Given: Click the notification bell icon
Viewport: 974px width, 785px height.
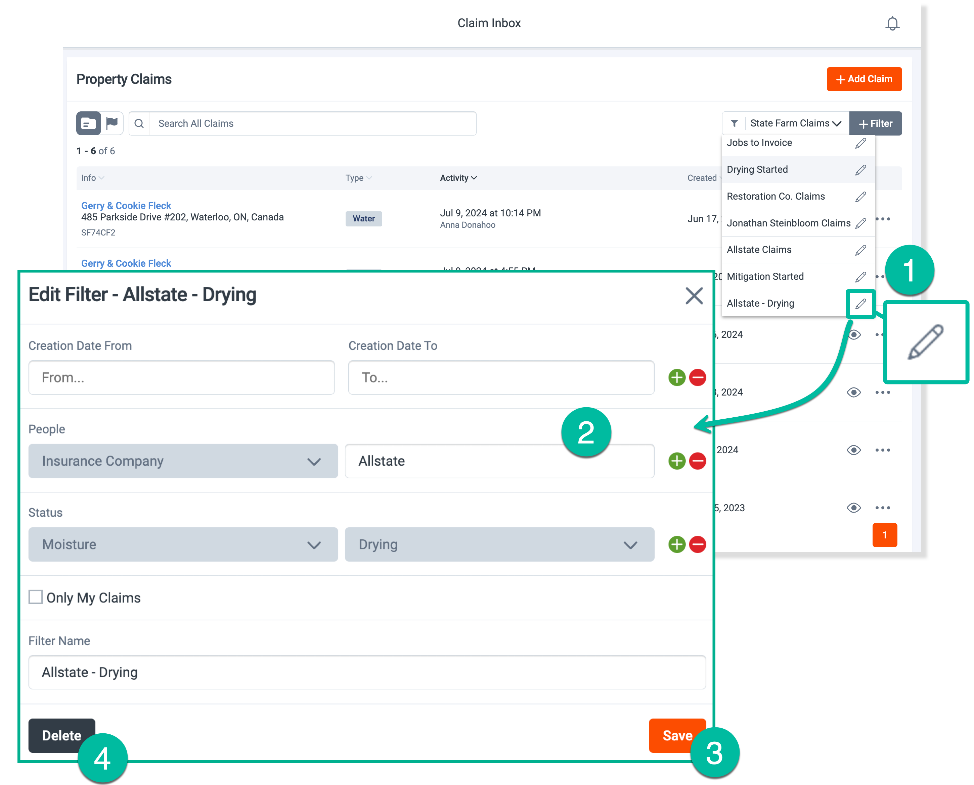Looking at the screenshot, I should pyautogui.click(x=892, y=22).
